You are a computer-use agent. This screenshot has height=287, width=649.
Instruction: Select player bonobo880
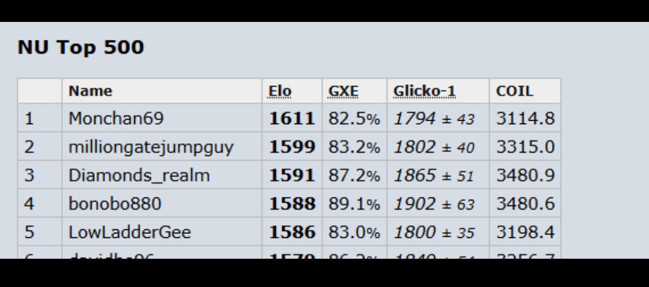coord(114,204)
